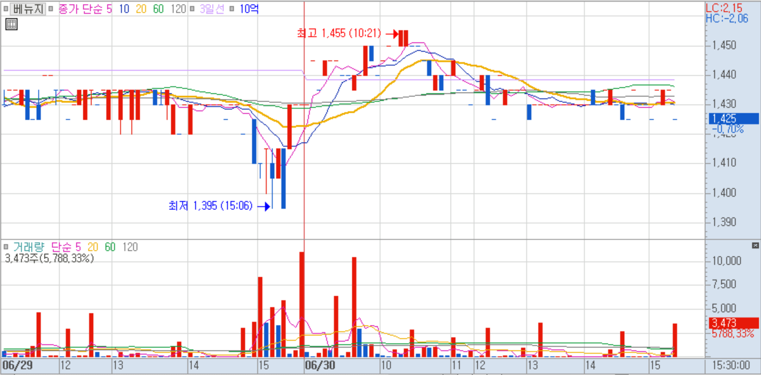Image resolution: width=761 pixels, height=375 pixels.
Task: Click the 5,000 volume axis label
Action: [x=724, y=308]
